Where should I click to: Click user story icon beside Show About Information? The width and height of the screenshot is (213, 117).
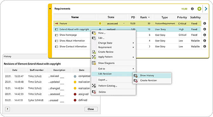pos(57,41)
